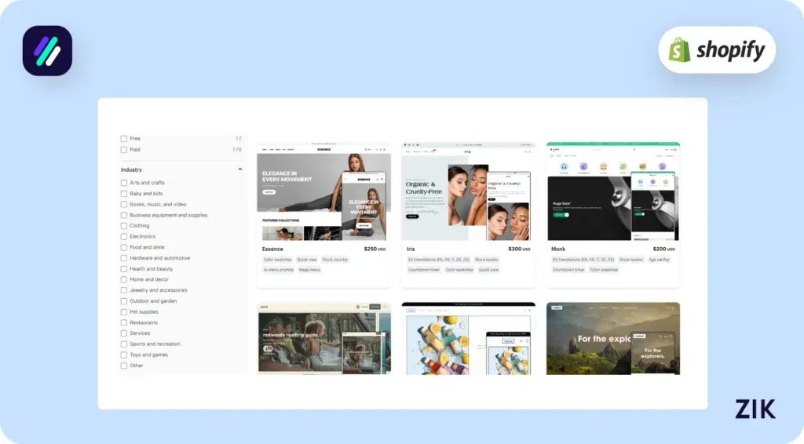Tick the Free price checkbox
Viewport: 804px width, 444px height.
coord(123,138)
